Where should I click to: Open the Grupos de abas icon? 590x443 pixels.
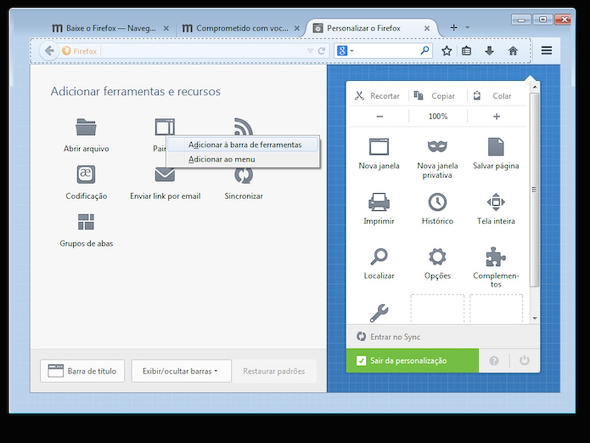85,220
